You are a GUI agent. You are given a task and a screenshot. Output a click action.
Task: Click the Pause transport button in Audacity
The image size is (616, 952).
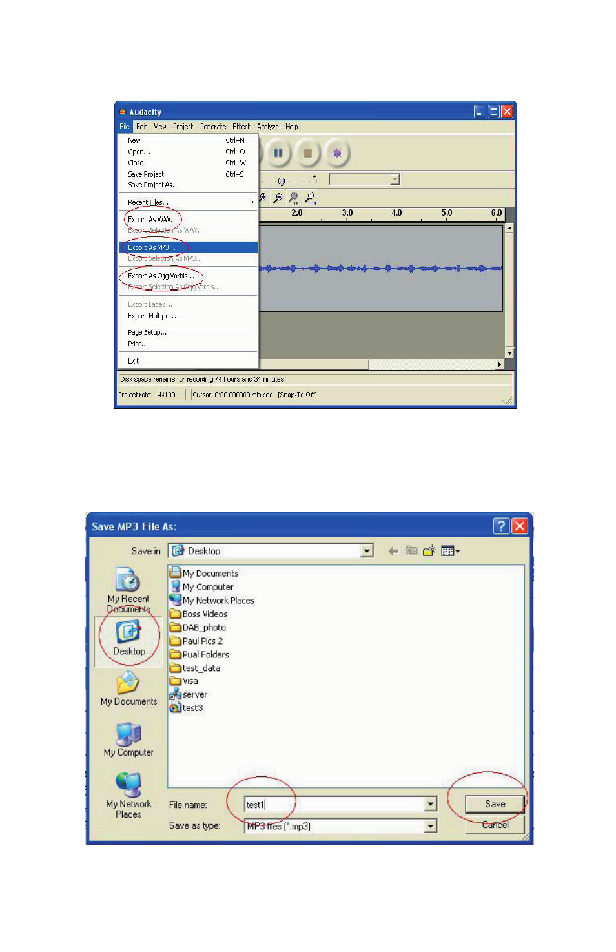(278, 153)
